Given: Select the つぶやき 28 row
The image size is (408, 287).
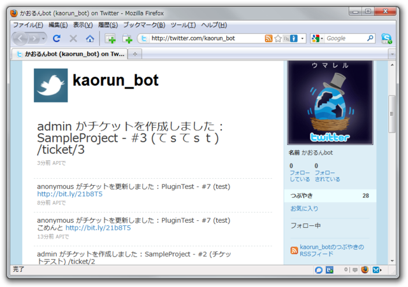Looking at the screenshot, I should (330, 196).
